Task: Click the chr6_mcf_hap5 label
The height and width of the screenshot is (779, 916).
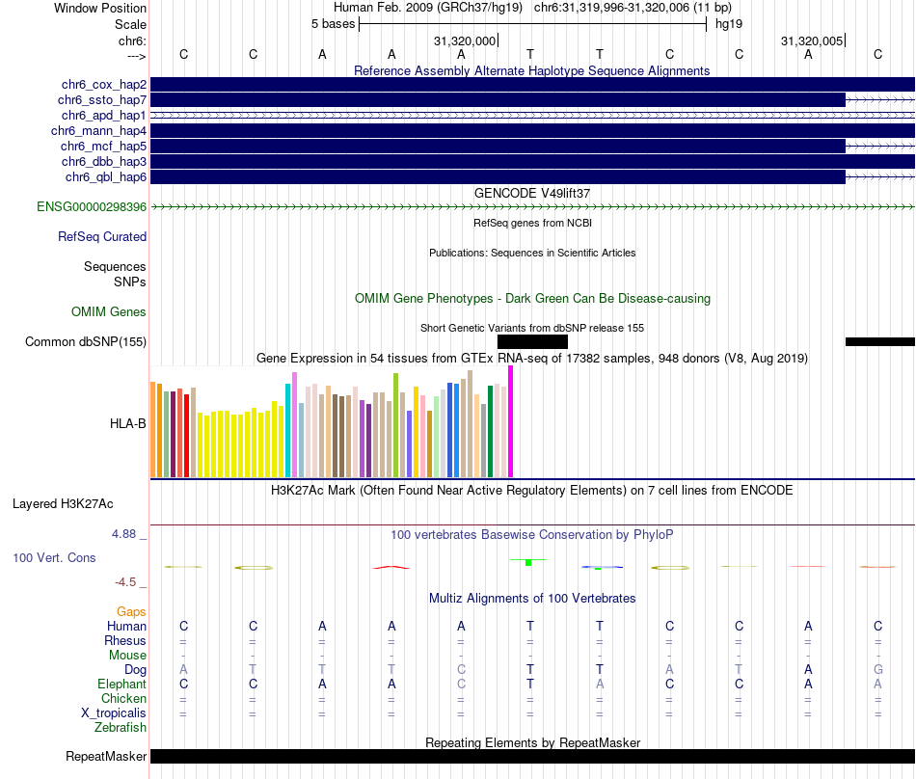Action: 103,146
